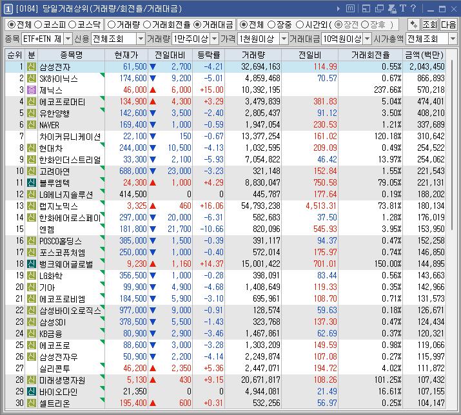This screenshot has height=415, width=461.
Task: Click the down arrow on SK하이닉스 row
Action: click(x=153, y=79)
